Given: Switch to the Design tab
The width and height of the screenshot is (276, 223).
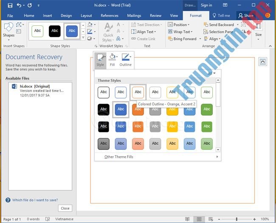Looking at the screenshot, I should click(66, 16).
